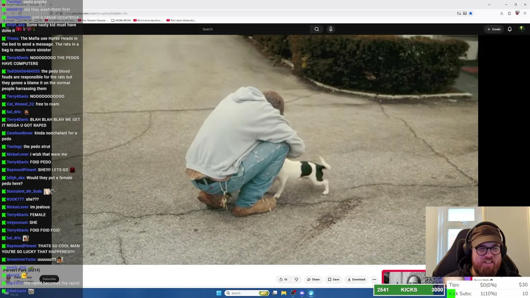The height and width of the screenshot is (298, 530).
Task: Open OBS Studio from the taskbar
Action: point(293,293)
